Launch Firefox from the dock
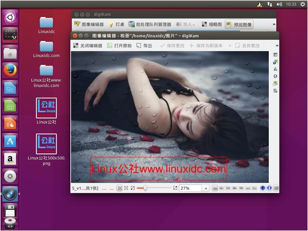This screenshot has width=308, height=231. tap(10, 70)
